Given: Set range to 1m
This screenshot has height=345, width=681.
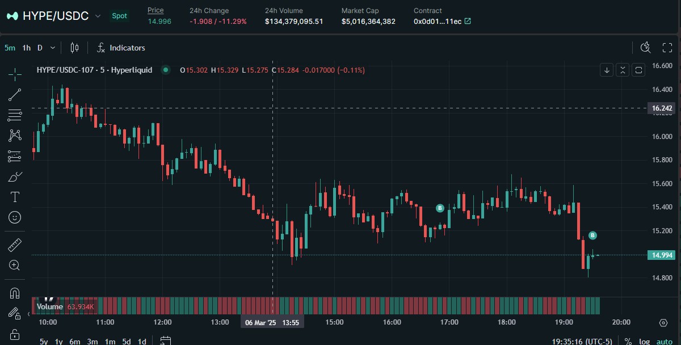Looking at the screenshot, I should tap(110, 341).
